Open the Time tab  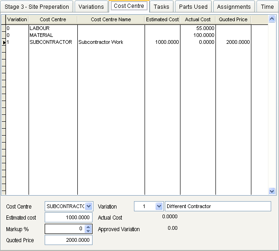pos(267,7)
